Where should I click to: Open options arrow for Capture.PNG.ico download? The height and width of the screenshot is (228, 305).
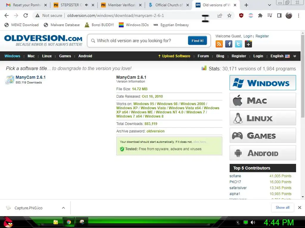[x=63, y=208]
